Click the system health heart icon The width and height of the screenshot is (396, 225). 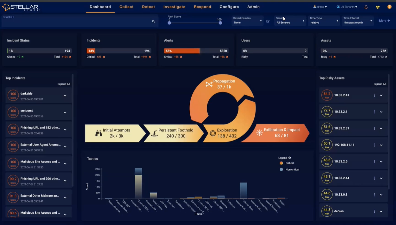coord(378,7)
